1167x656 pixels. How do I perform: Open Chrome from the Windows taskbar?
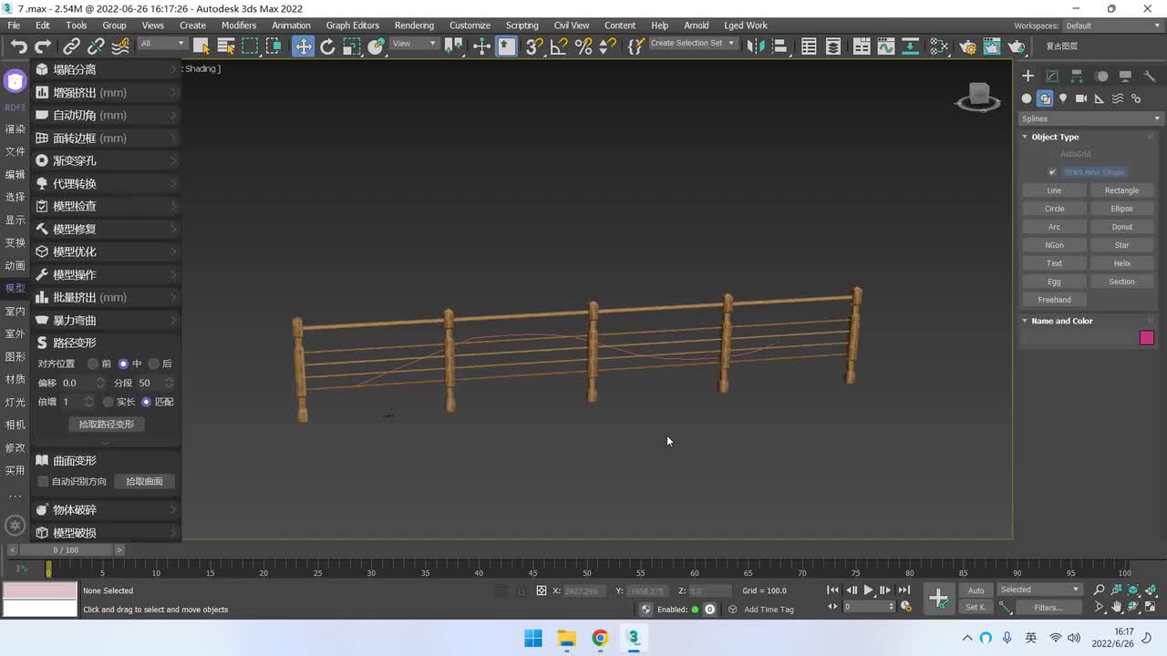(x=600, y=638)
